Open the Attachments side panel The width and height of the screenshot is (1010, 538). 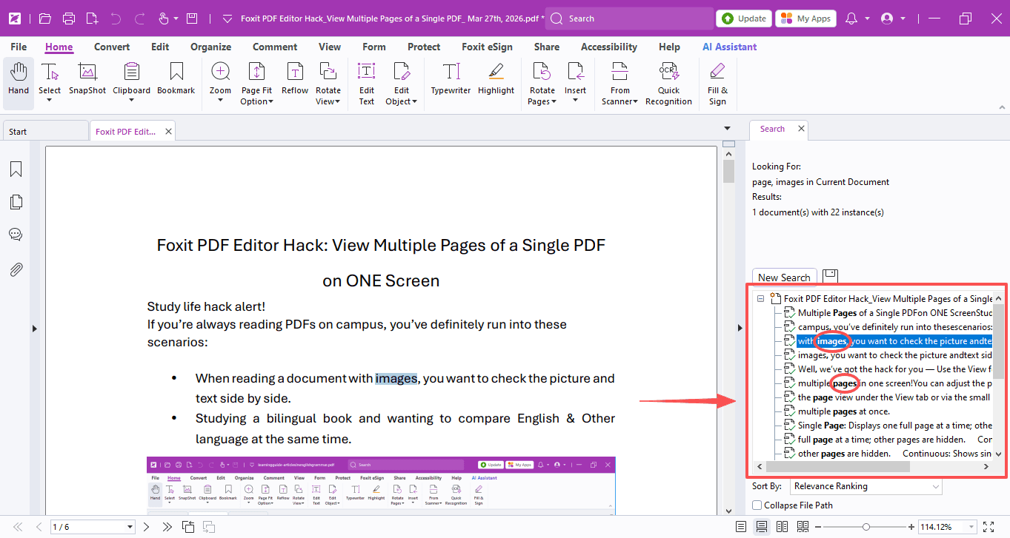(16, 269)
